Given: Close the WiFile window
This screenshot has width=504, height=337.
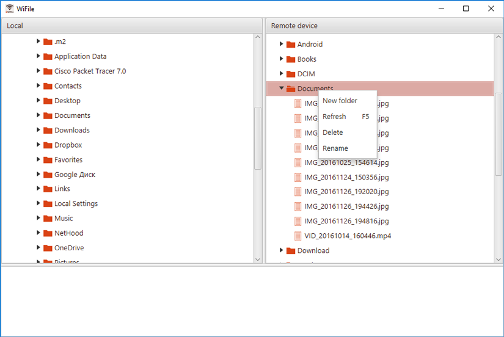Looking at the screenshot, I should point(491,9).
